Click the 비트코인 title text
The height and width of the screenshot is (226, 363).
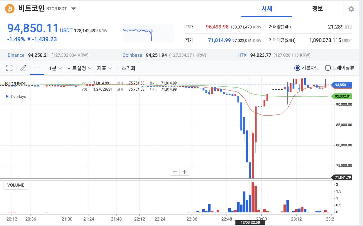pyautogui.click(x=31, y=8)
